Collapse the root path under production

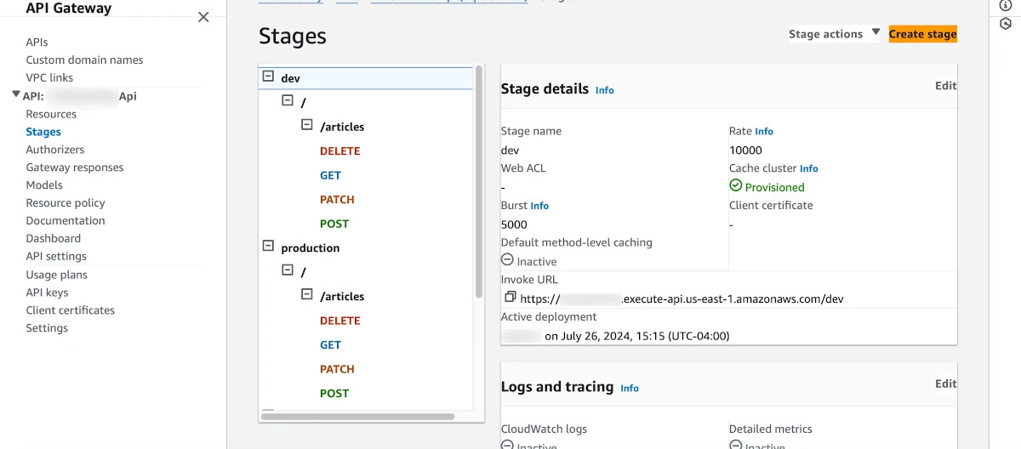coord(287,270)
